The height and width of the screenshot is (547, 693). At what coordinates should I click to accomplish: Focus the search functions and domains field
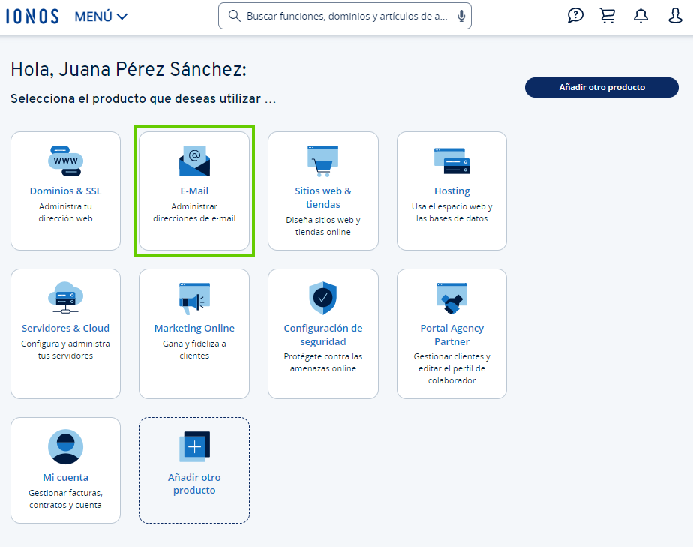click(x=345, y=16)
